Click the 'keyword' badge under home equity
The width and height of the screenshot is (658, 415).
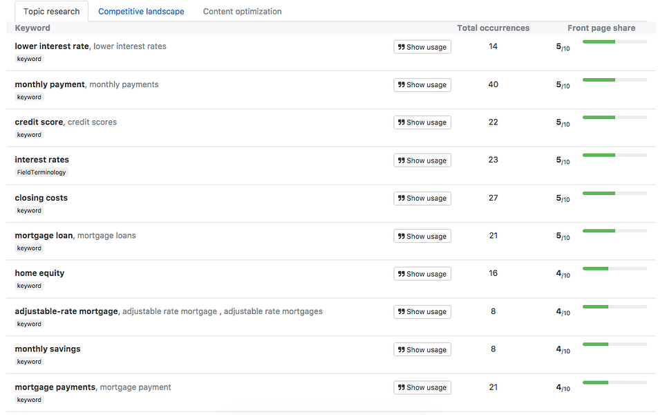29,285
